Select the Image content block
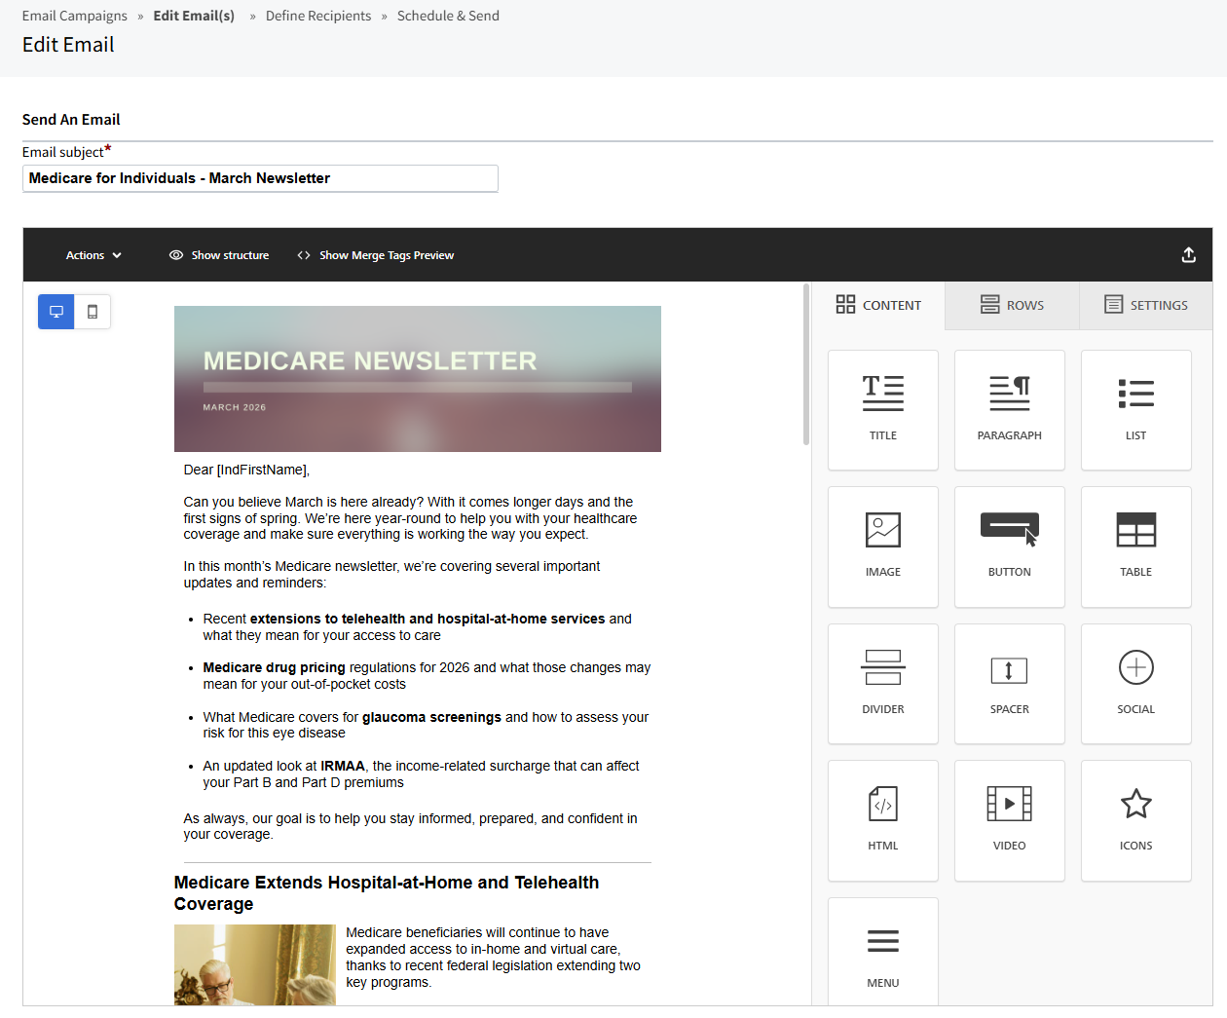The width and height of the screenshot is (1227, 1018). (882, 547)
